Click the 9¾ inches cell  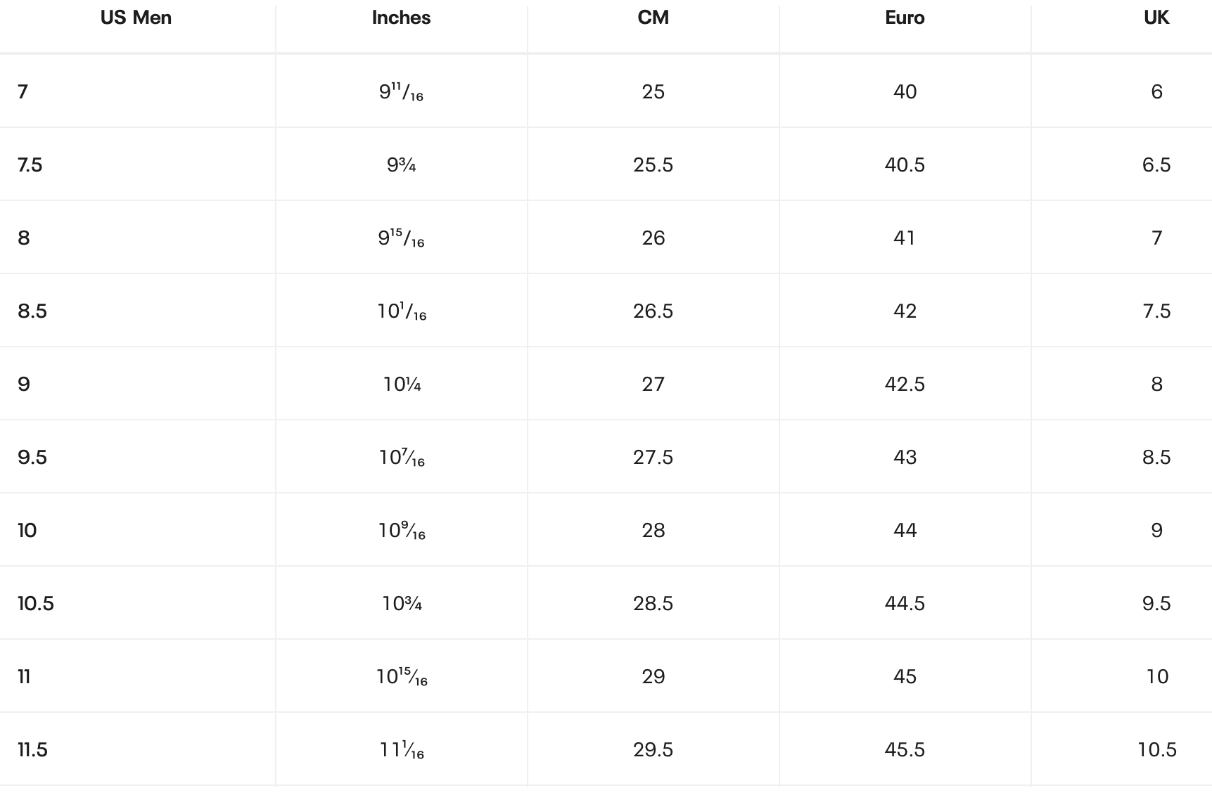pyautogui.click(x=402, y=164)
